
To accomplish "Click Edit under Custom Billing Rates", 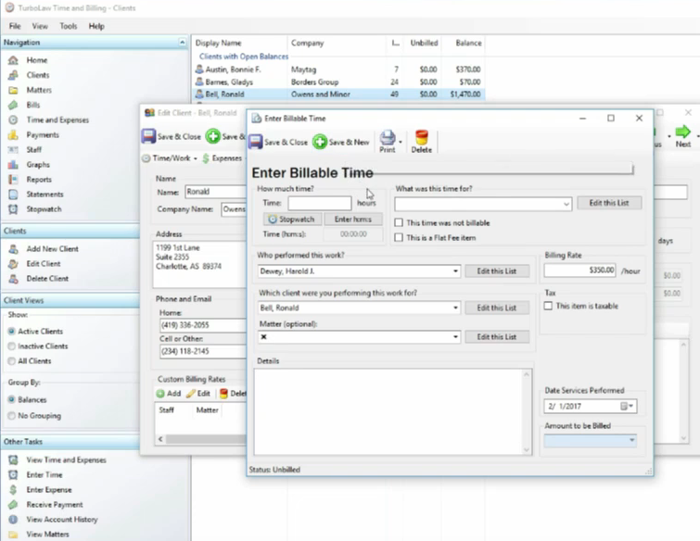I will pos(198,394).
